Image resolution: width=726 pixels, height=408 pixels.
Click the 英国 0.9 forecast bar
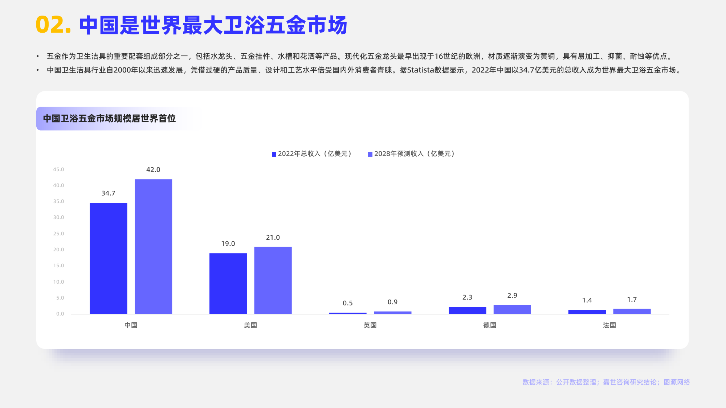392,313
